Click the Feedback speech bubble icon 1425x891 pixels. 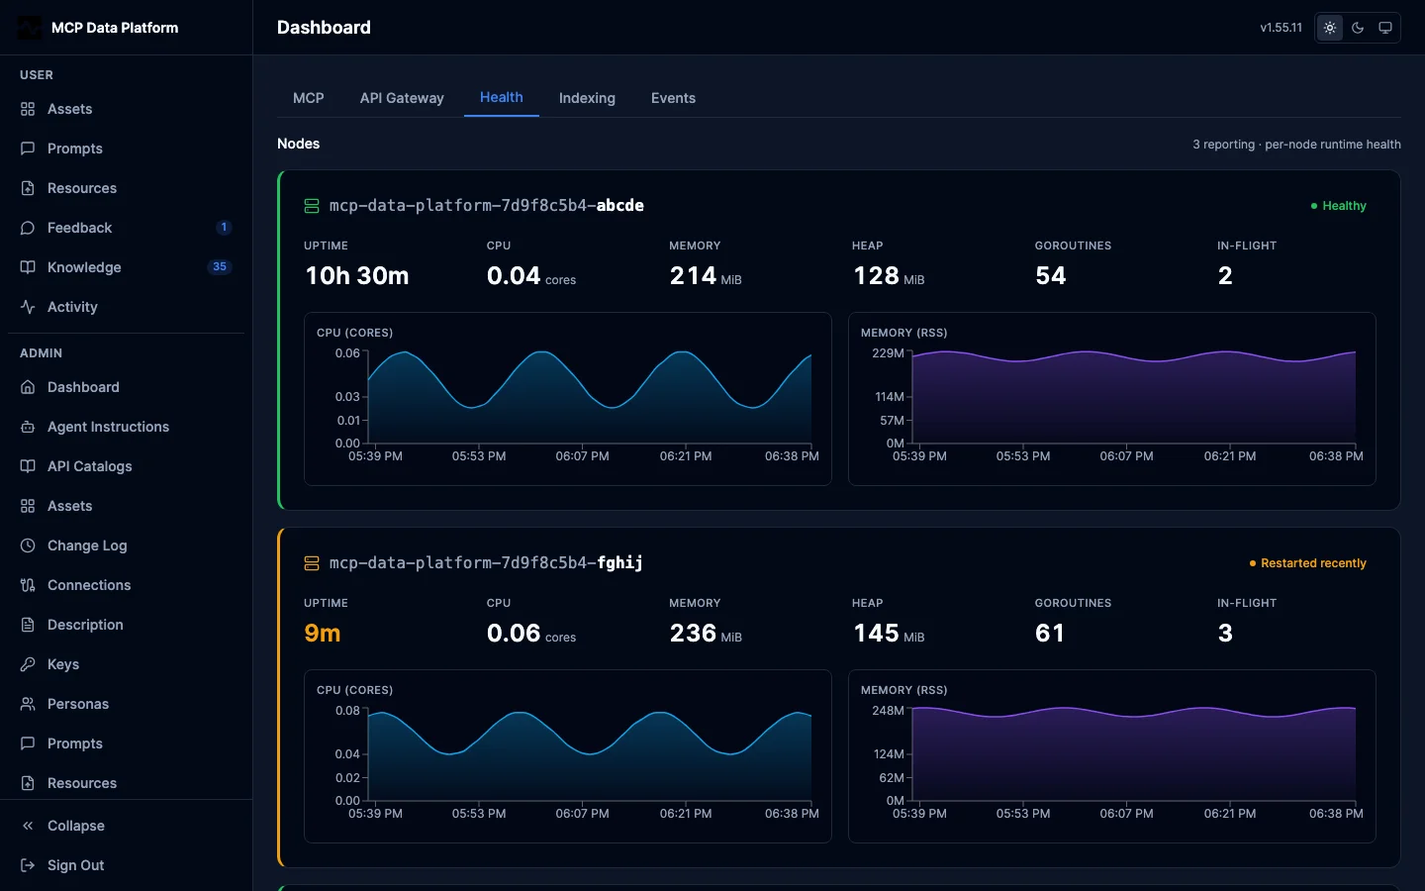click(x=28, y=228)
